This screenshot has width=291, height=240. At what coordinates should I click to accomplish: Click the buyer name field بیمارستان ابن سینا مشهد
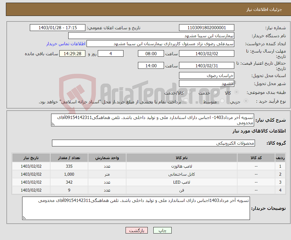(x=151, y=36)
